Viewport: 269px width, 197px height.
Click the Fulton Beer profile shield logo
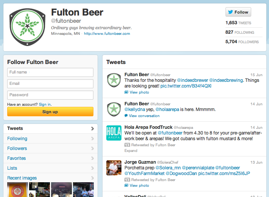[x=28, y=27]
